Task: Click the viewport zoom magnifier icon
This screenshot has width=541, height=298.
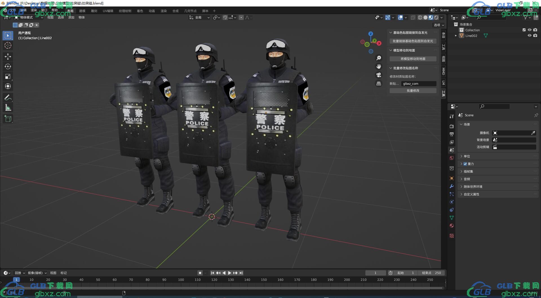Action: (379, 58)
